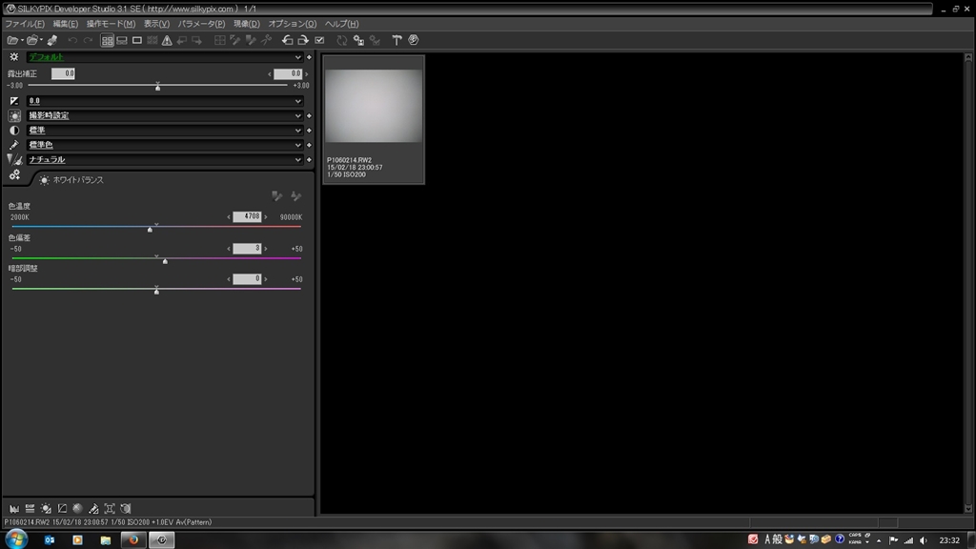Open ヘルプ(H) menu
Image resolution: width=976 pixels, height=549 pixels.
point(341,24)
